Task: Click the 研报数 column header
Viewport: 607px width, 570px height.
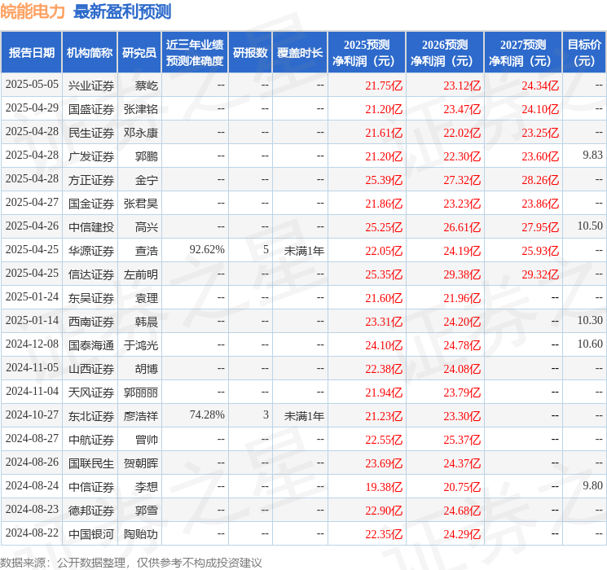Action: 250,53
